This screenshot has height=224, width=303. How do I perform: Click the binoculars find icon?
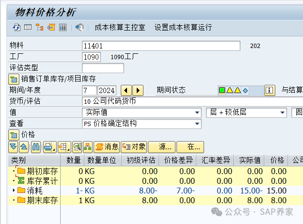click(x=36, y=147)
